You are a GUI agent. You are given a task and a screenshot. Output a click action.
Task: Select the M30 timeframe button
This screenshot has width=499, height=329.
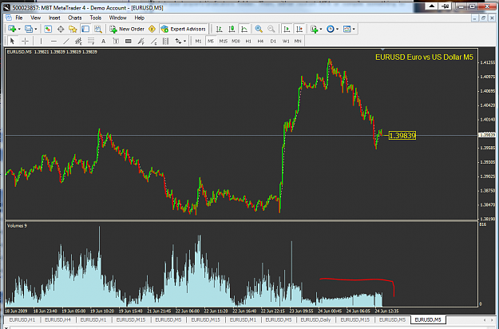tap(236, 41)
